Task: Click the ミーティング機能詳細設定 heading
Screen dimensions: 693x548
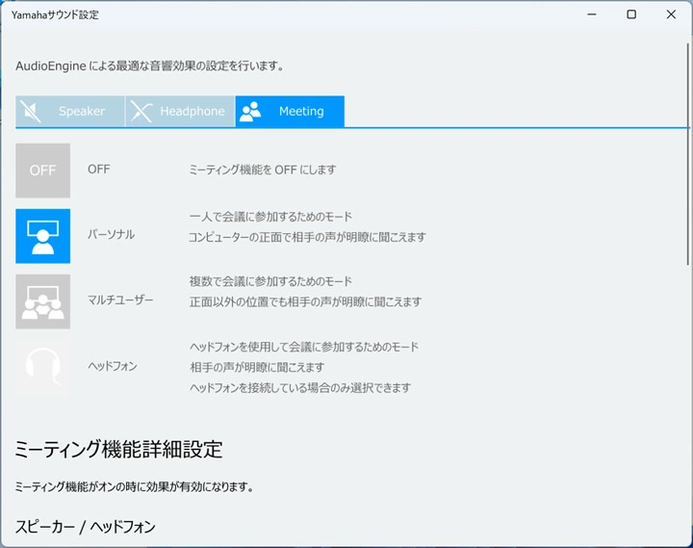Action: click(118, 450)
